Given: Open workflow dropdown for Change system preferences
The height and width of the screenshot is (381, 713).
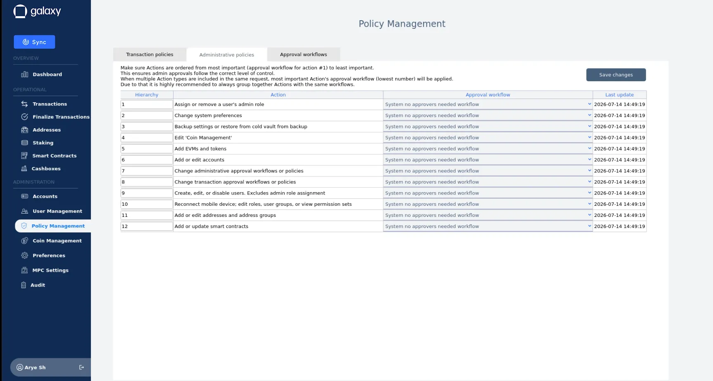Looking at the screenshot, I should coord(488,115).
